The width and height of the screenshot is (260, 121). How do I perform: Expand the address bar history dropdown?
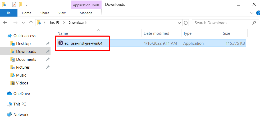(180, 23)
